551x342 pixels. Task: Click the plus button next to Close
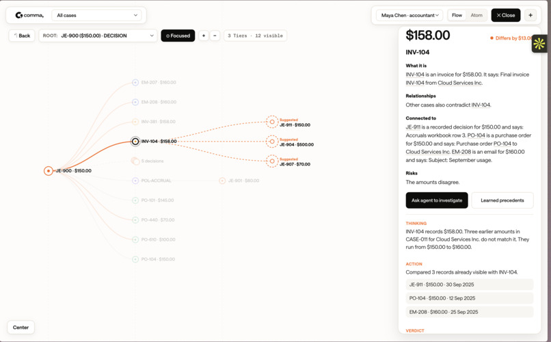[530, 15]
